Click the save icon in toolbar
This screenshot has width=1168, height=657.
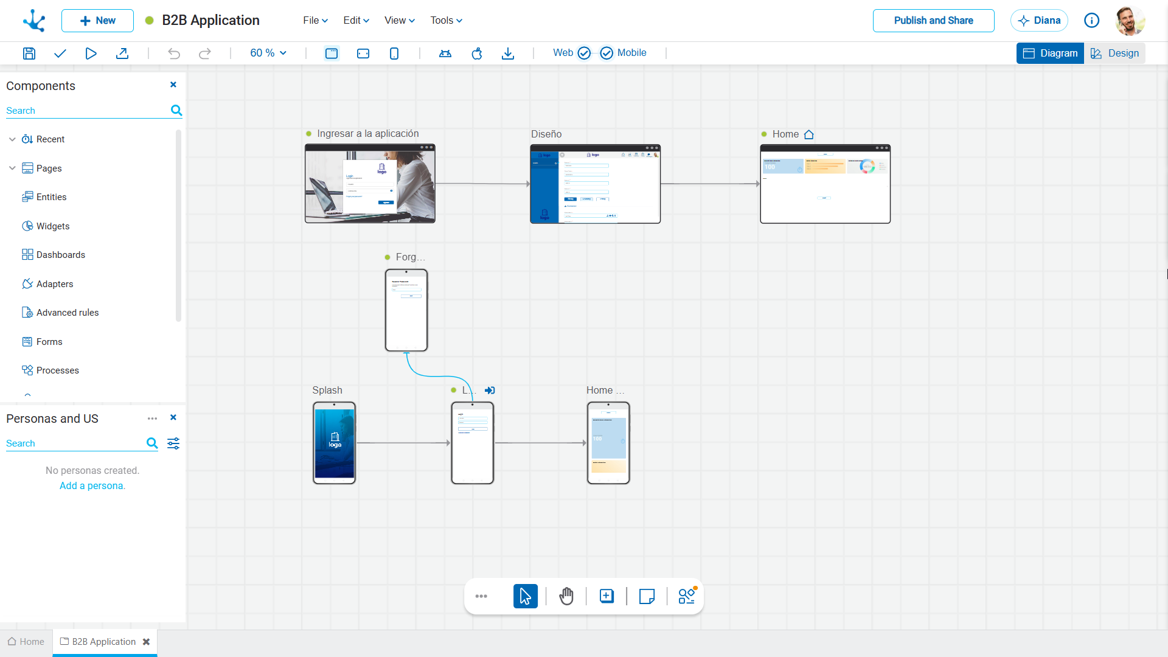pos(29,54)
